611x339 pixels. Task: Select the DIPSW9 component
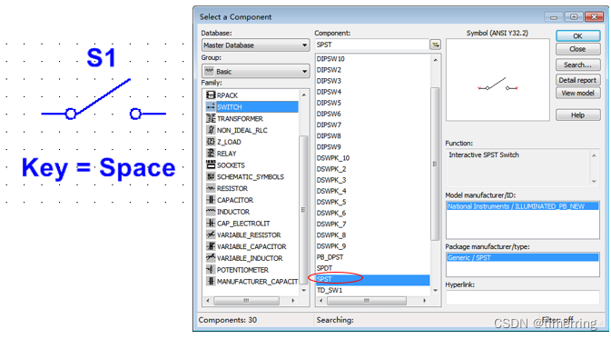pos(329,146)
